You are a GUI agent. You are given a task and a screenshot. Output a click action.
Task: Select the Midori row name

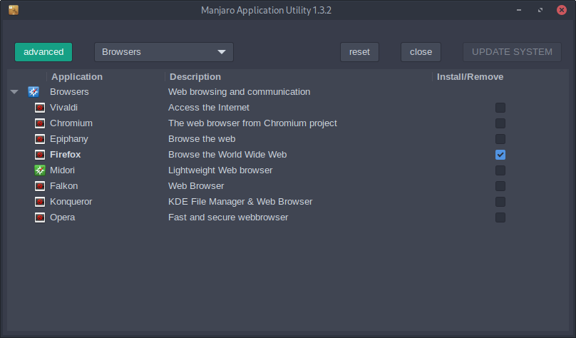click(x=62, y=170)
